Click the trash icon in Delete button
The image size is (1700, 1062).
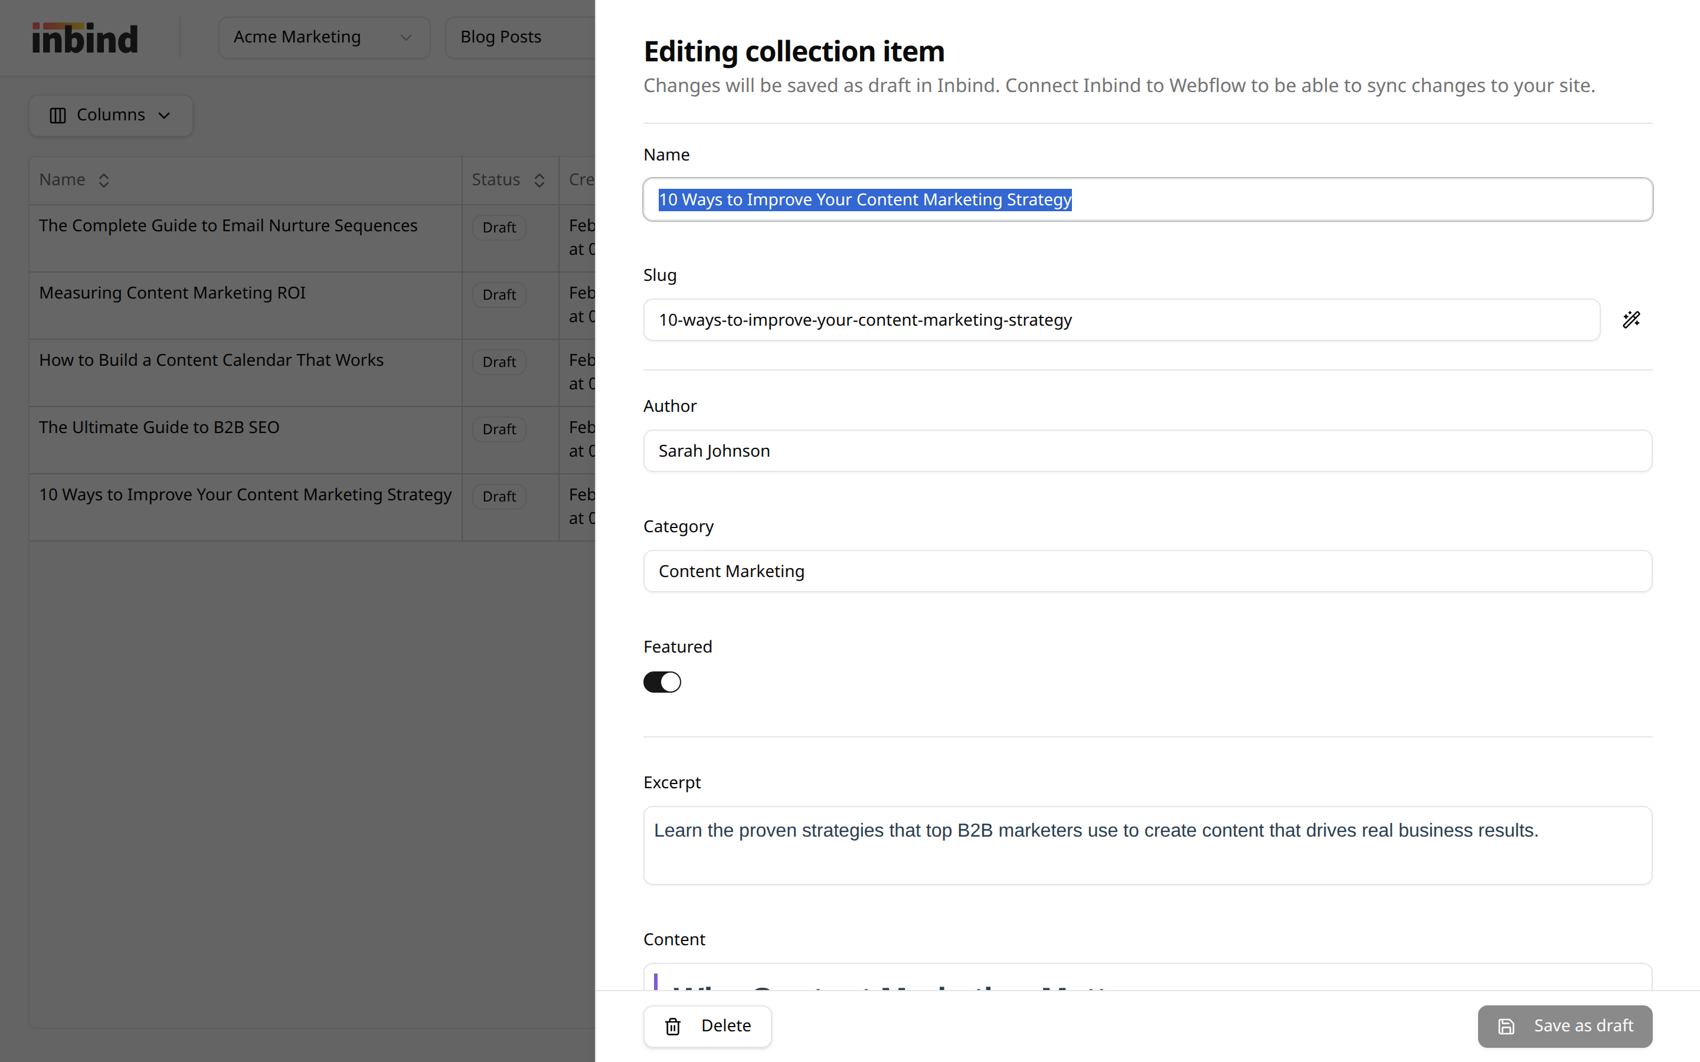(672, 1026)
